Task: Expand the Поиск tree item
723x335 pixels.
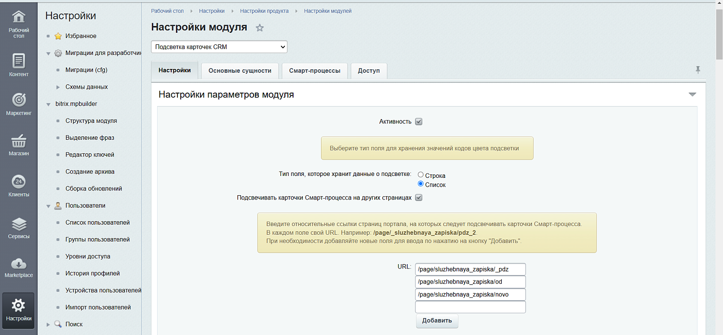Action: pos(49,324)
